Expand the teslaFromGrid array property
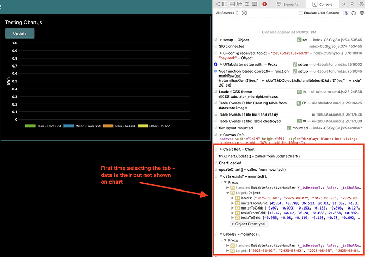 click(232, 213)
